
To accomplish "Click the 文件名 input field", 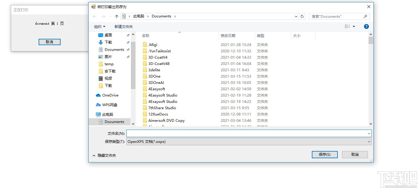I will [x=246, y=133].
